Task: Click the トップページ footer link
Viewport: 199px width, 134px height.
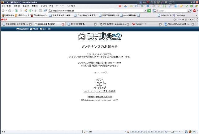Action: tap(89, 91)
